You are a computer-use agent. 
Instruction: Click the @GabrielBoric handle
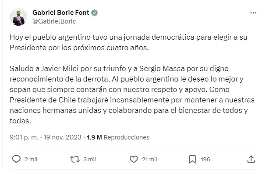point(54,21)
